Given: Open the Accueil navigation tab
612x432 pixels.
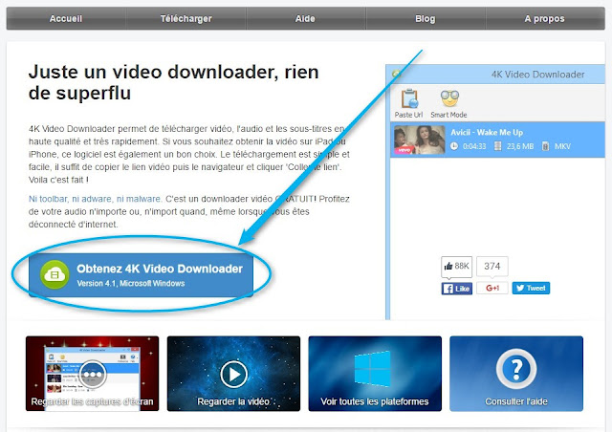Looking at the screenshot, I should tap(66, 18).
